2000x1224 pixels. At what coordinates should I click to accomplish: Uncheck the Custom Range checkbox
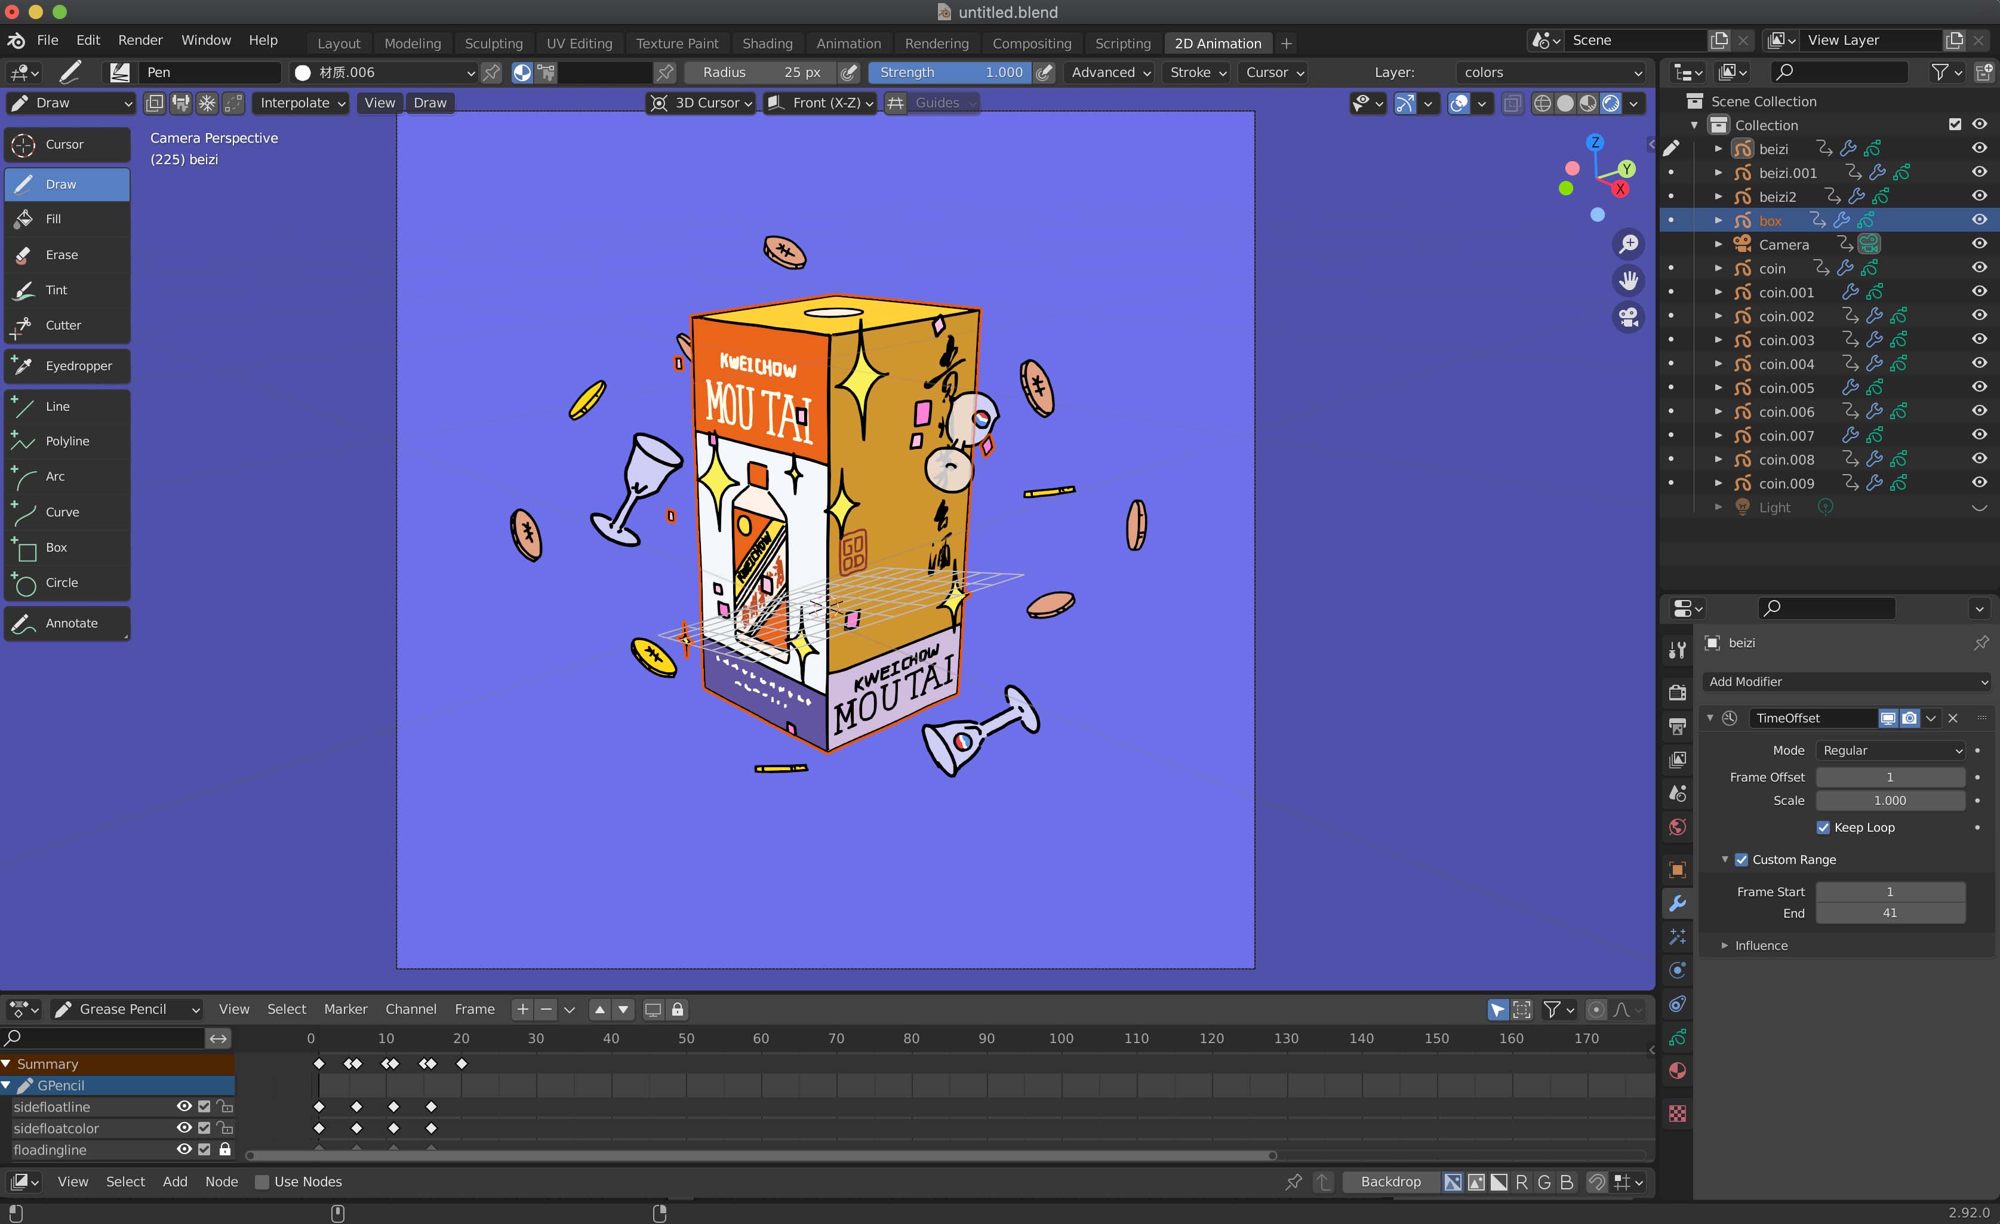pos(1741,860)
